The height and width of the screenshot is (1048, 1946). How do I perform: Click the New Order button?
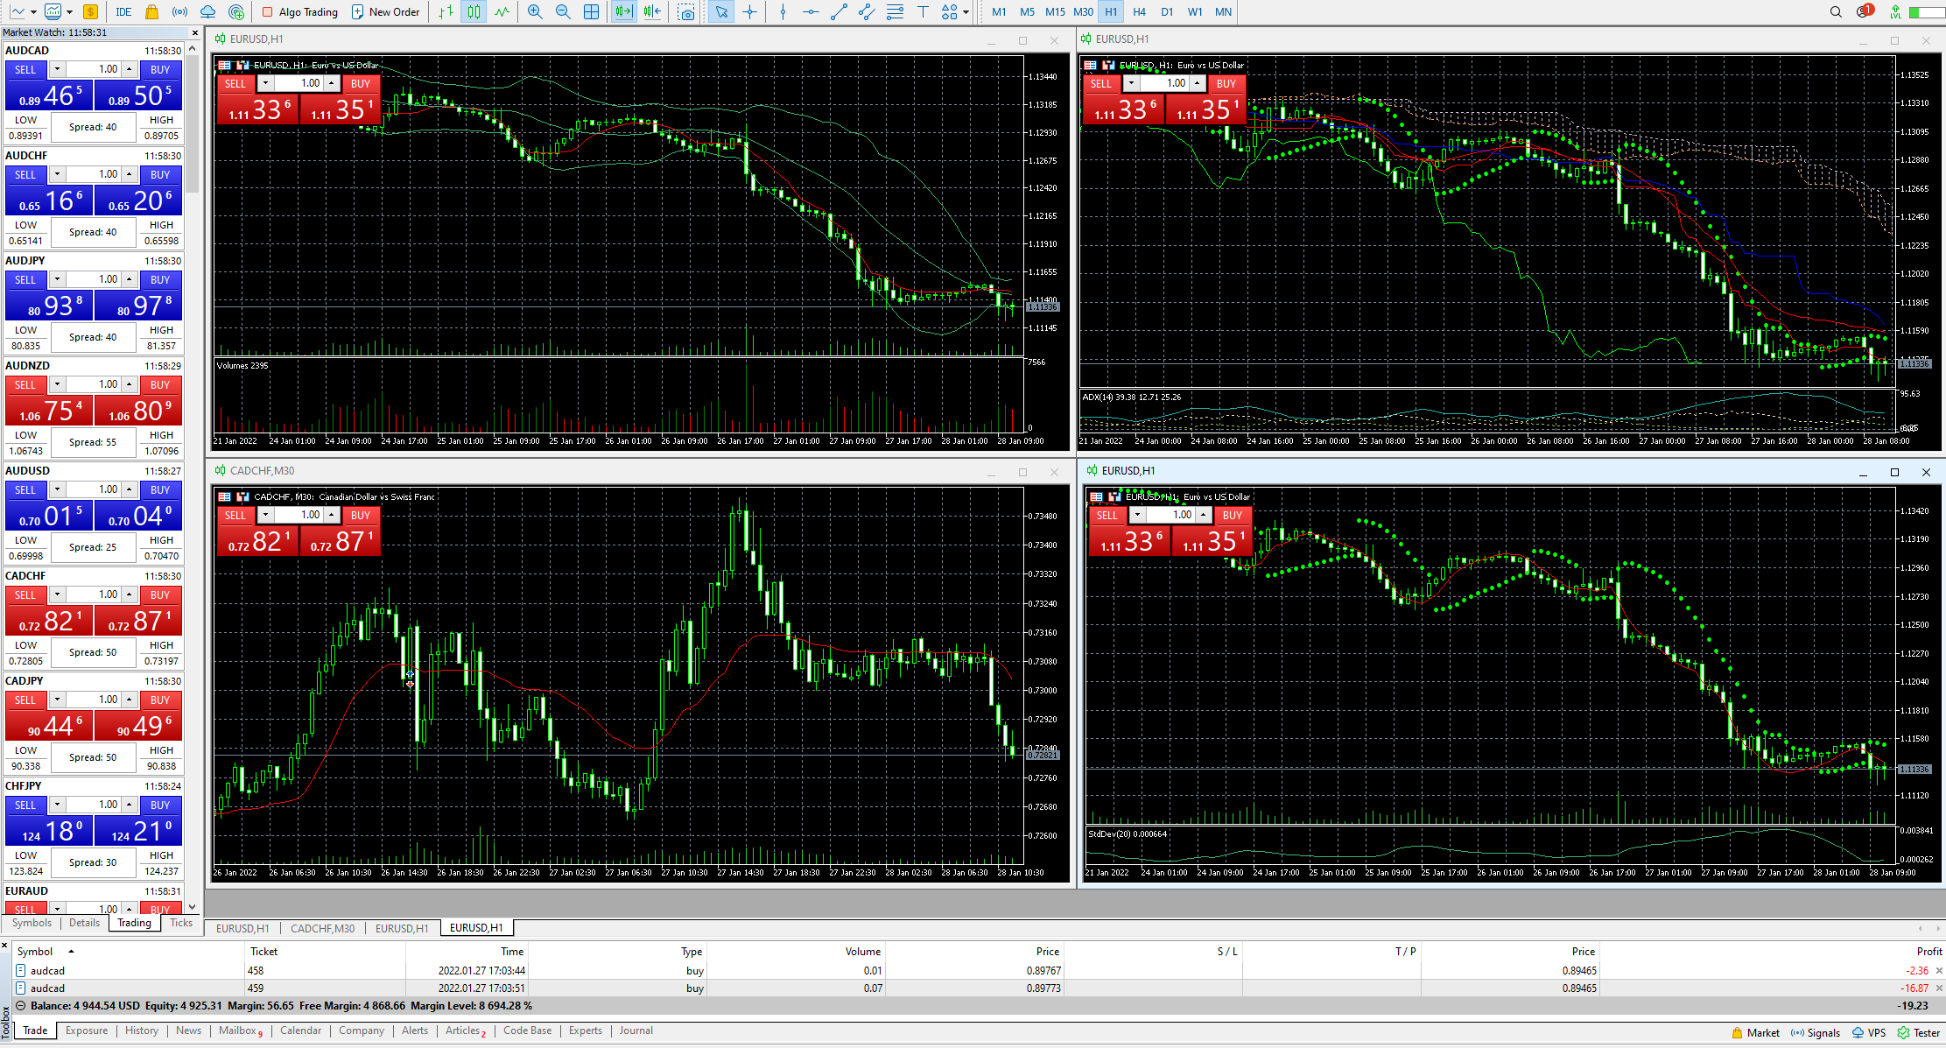385,12
